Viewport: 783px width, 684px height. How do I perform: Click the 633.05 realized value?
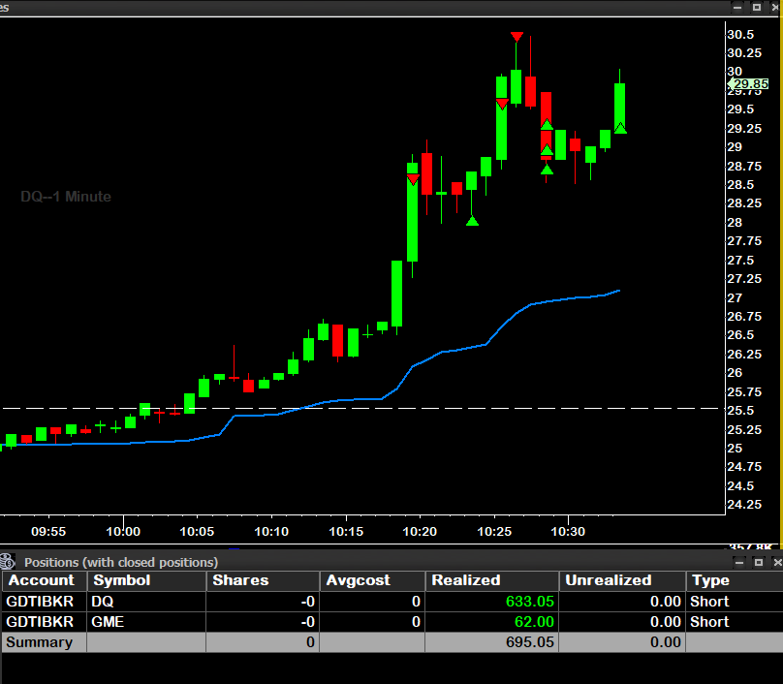point(530,602)
